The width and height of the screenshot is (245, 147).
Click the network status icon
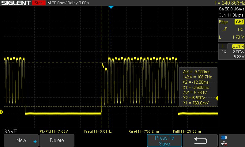224,143
